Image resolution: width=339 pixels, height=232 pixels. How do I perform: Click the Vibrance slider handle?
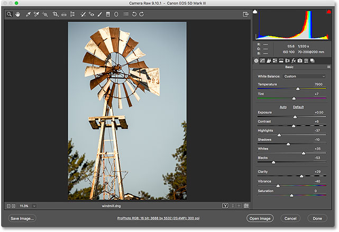pos(278,185)
